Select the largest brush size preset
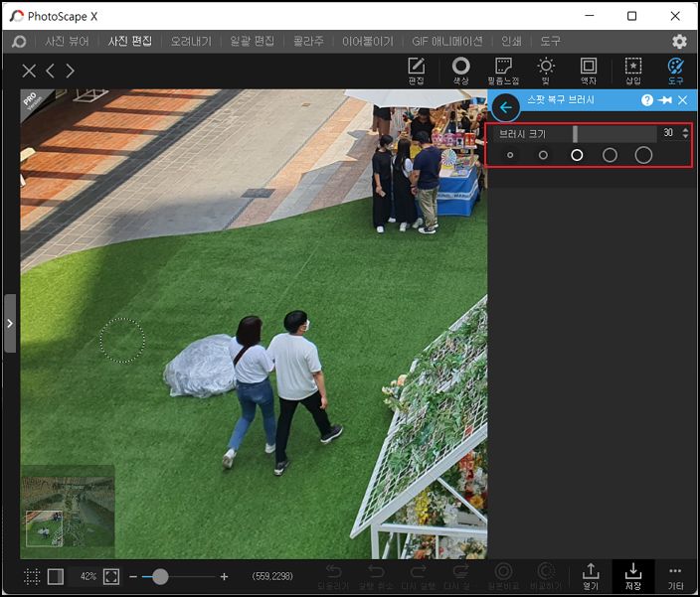The image size is (700, 597). (x=643, y=155)
